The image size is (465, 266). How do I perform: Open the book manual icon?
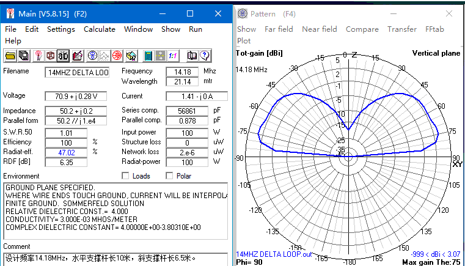click(x=192, y=56)
